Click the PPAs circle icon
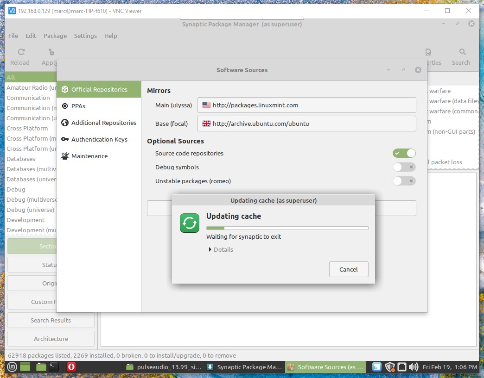 pos(65,106)
